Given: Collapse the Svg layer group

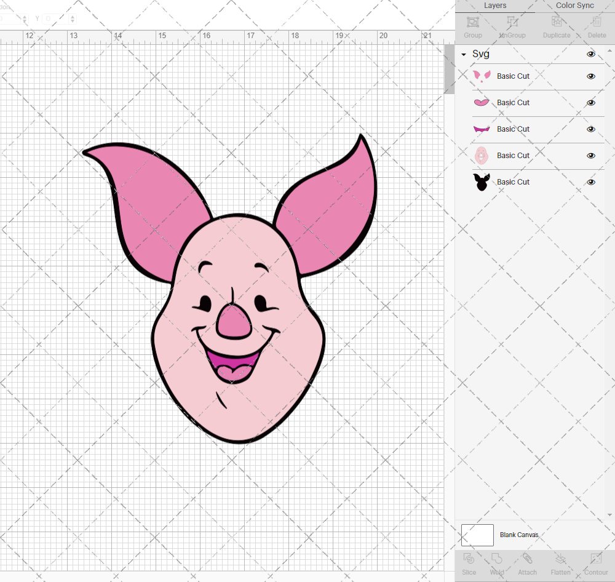Looking at the screenshot, I should (464, 55).
